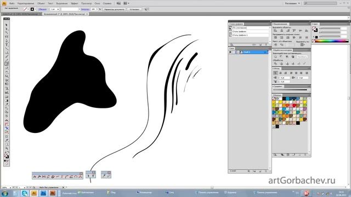Click target circle of Слой 1

pos(265,52)
